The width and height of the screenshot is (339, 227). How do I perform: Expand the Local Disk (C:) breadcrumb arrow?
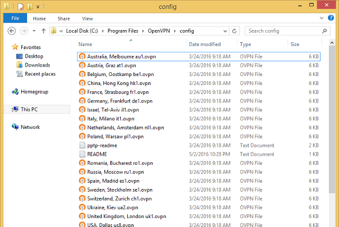[103, 31]
